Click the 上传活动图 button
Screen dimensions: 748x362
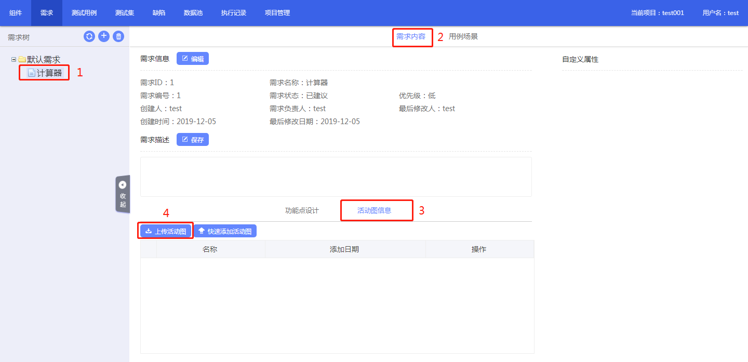(x=166, y=231)
